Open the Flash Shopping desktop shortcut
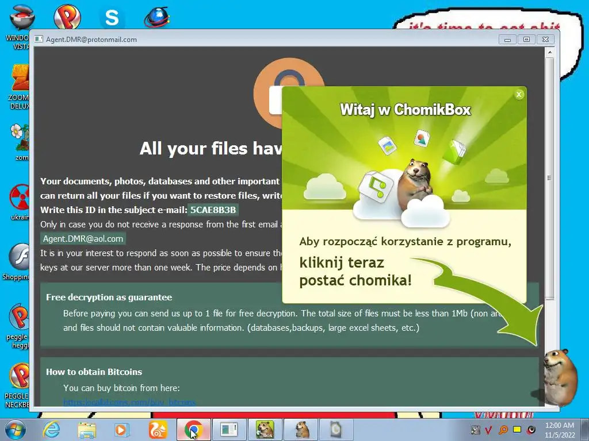The height and width of the screenshot is (441, 589). click(18, 262)
